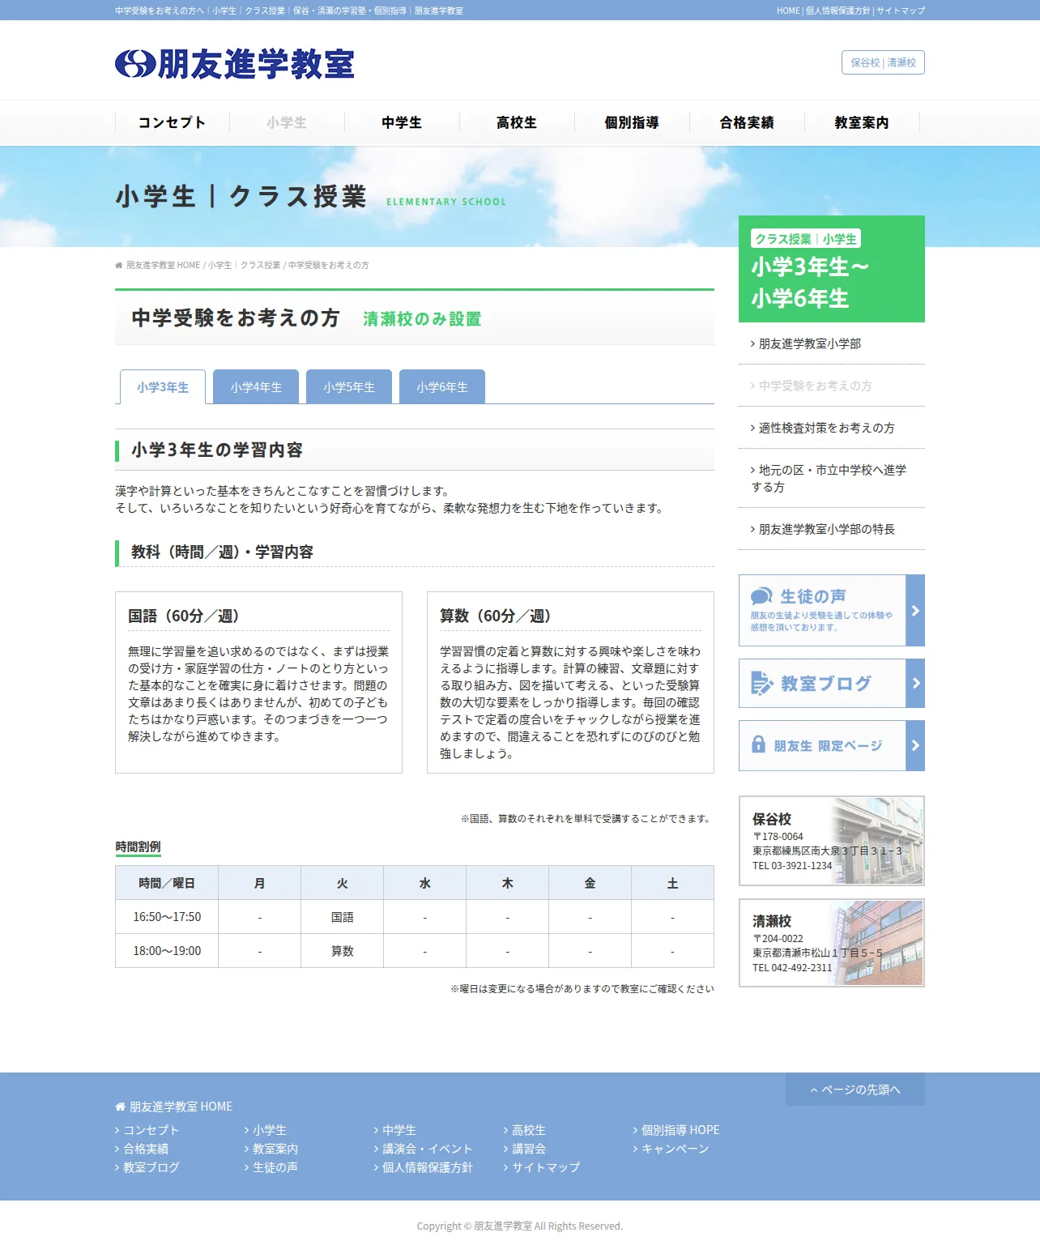The image size is (1040, 1241).
Task: Click the 火 column header
Action: (x=342, y=883)
